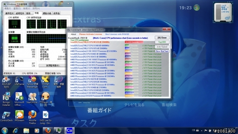This screenshot has height=134, width=238.
Task: Open the TTPlayer desktop icon
Action: pos(45,98)
